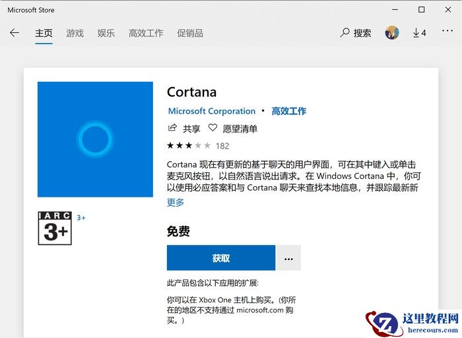Open the 促销品 tab
This screenshot has width=462, height=338.
pyautogui.click(x=190, y=33)
